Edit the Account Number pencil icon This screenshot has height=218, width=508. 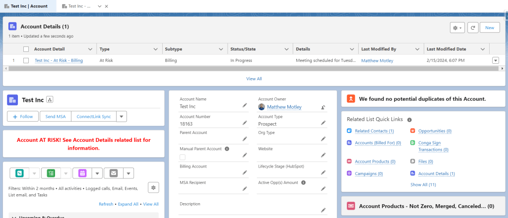(245, 123)
